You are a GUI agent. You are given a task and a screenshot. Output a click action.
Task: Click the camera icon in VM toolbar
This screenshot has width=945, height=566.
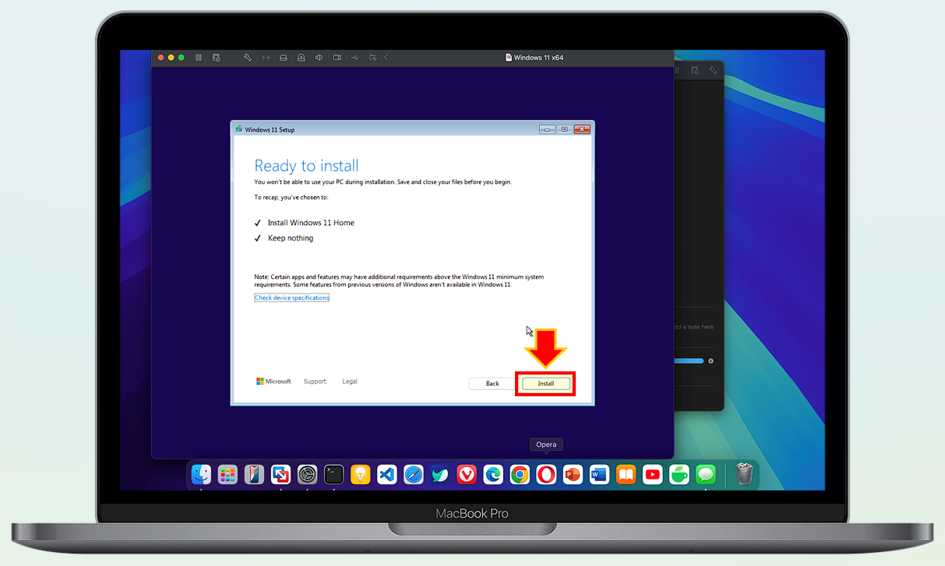tap(337, 58)
